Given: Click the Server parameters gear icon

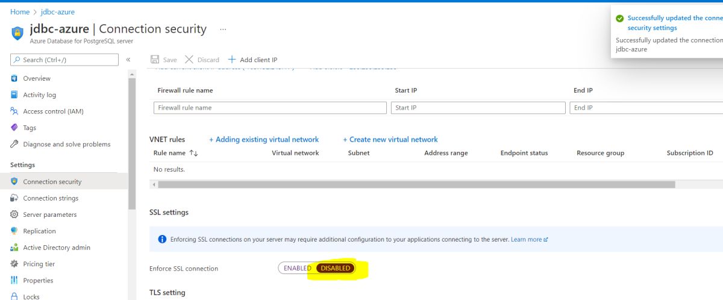Looking at the screenshot, I should [x=14, y=214].
